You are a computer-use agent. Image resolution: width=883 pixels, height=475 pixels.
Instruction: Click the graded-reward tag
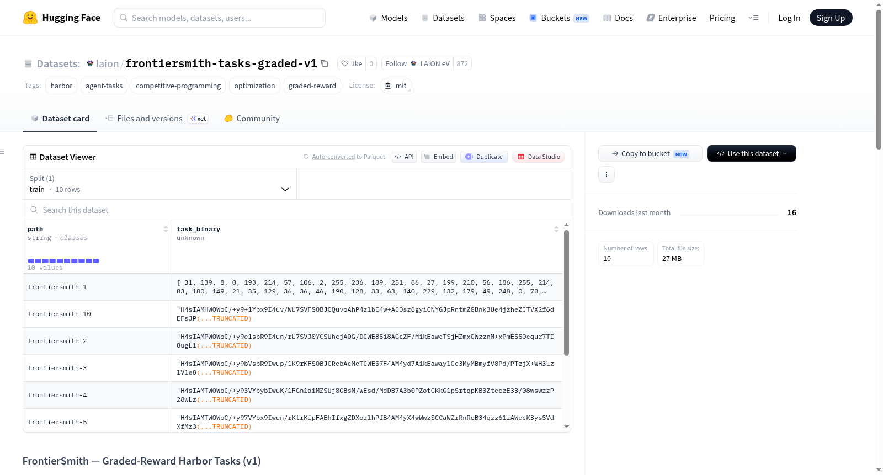point(312,86)
